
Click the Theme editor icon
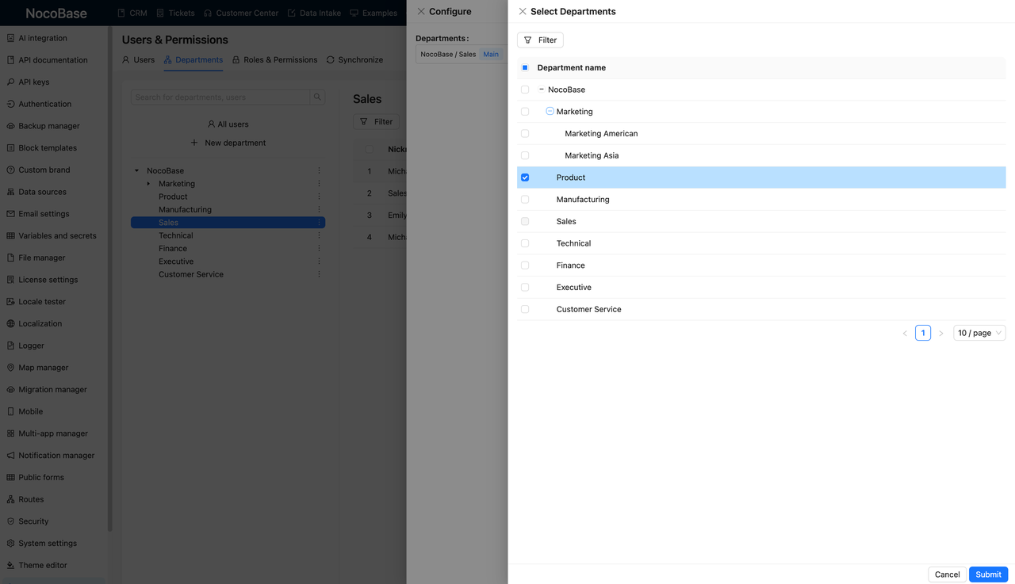pos(10,565)
